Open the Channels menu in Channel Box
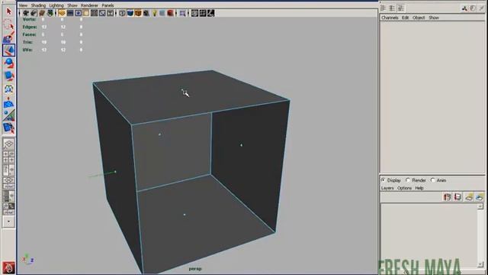The height and width of the screenshot is (275, 488). coord(390,18)
